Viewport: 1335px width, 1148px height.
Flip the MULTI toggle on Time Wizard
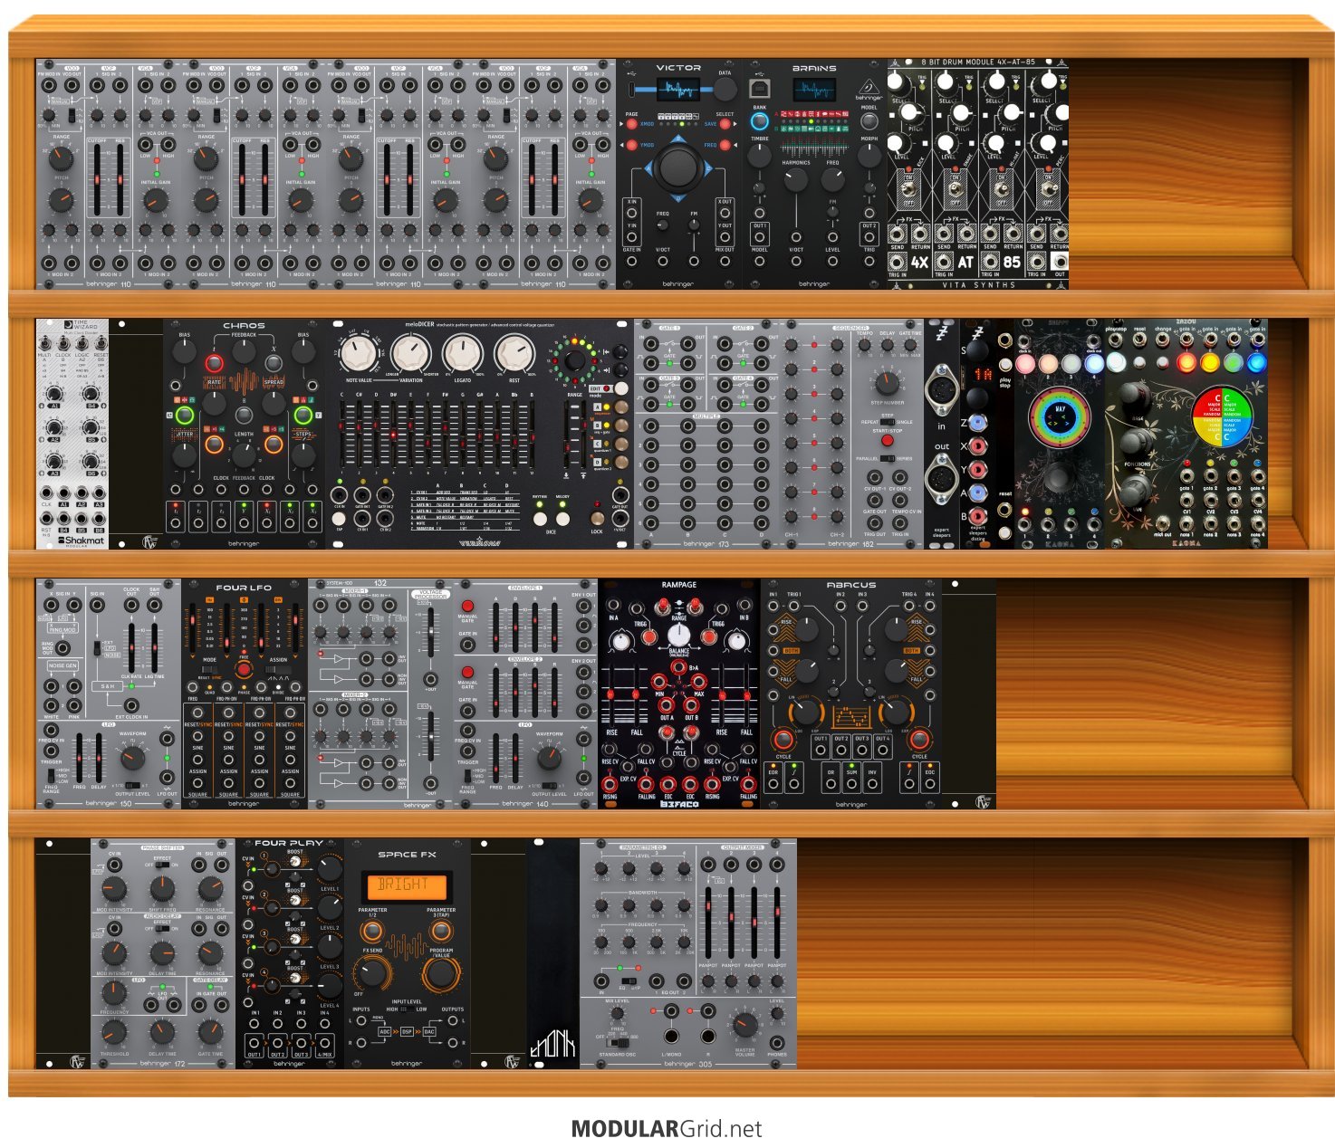pos(44,342)
